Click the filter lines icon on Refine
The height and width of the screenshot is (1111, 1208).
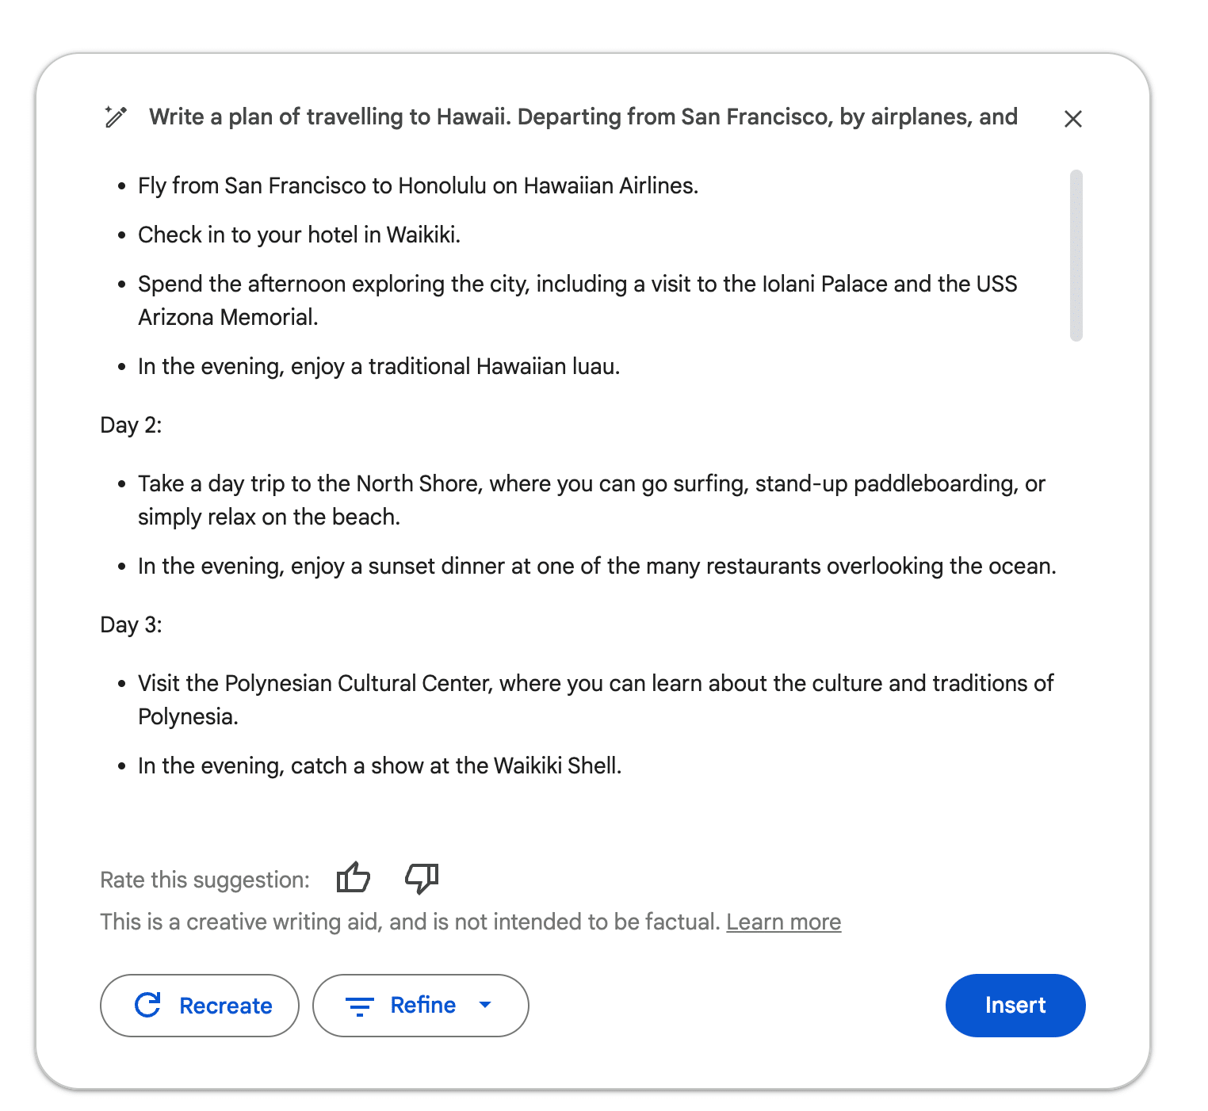(359, 1006)
